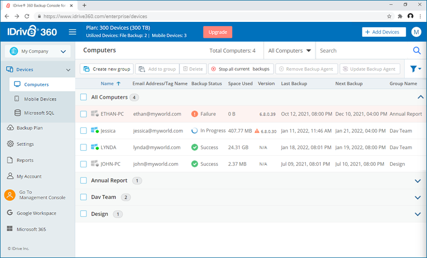427x258 pixels.
Task: Open the All Computers filter dropdown
Action: pyautogui.click(x=289, y=51)
